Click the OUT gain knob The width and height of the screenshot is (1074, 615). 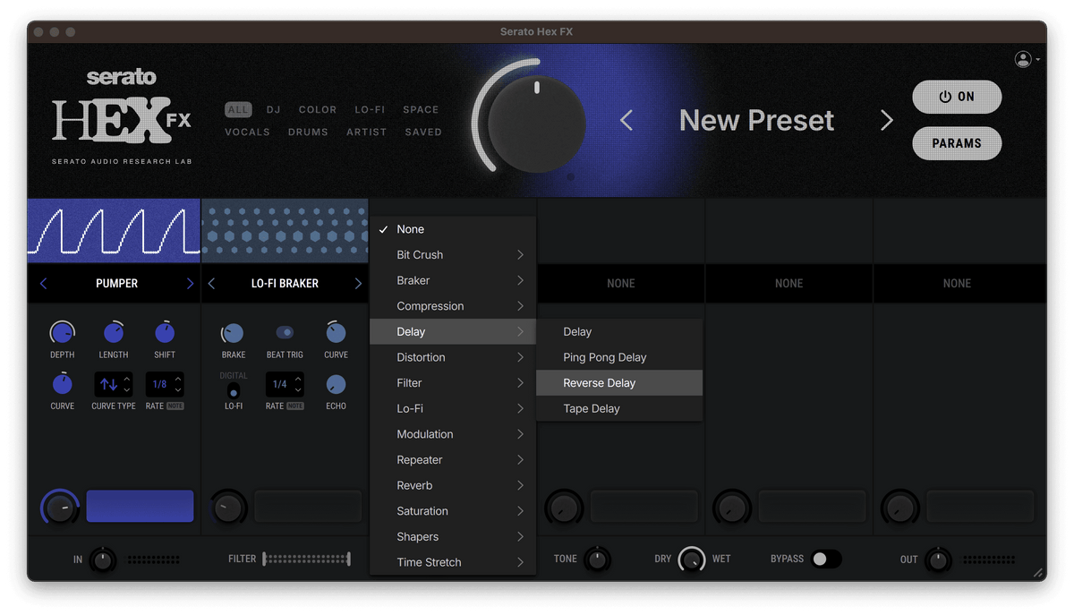[x=937, y=559]
